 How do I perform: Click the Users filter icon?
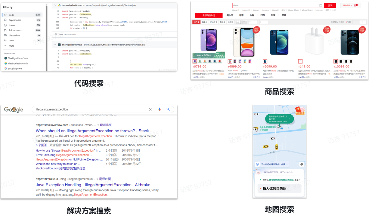pyautogui.click(x=5, y=40)
